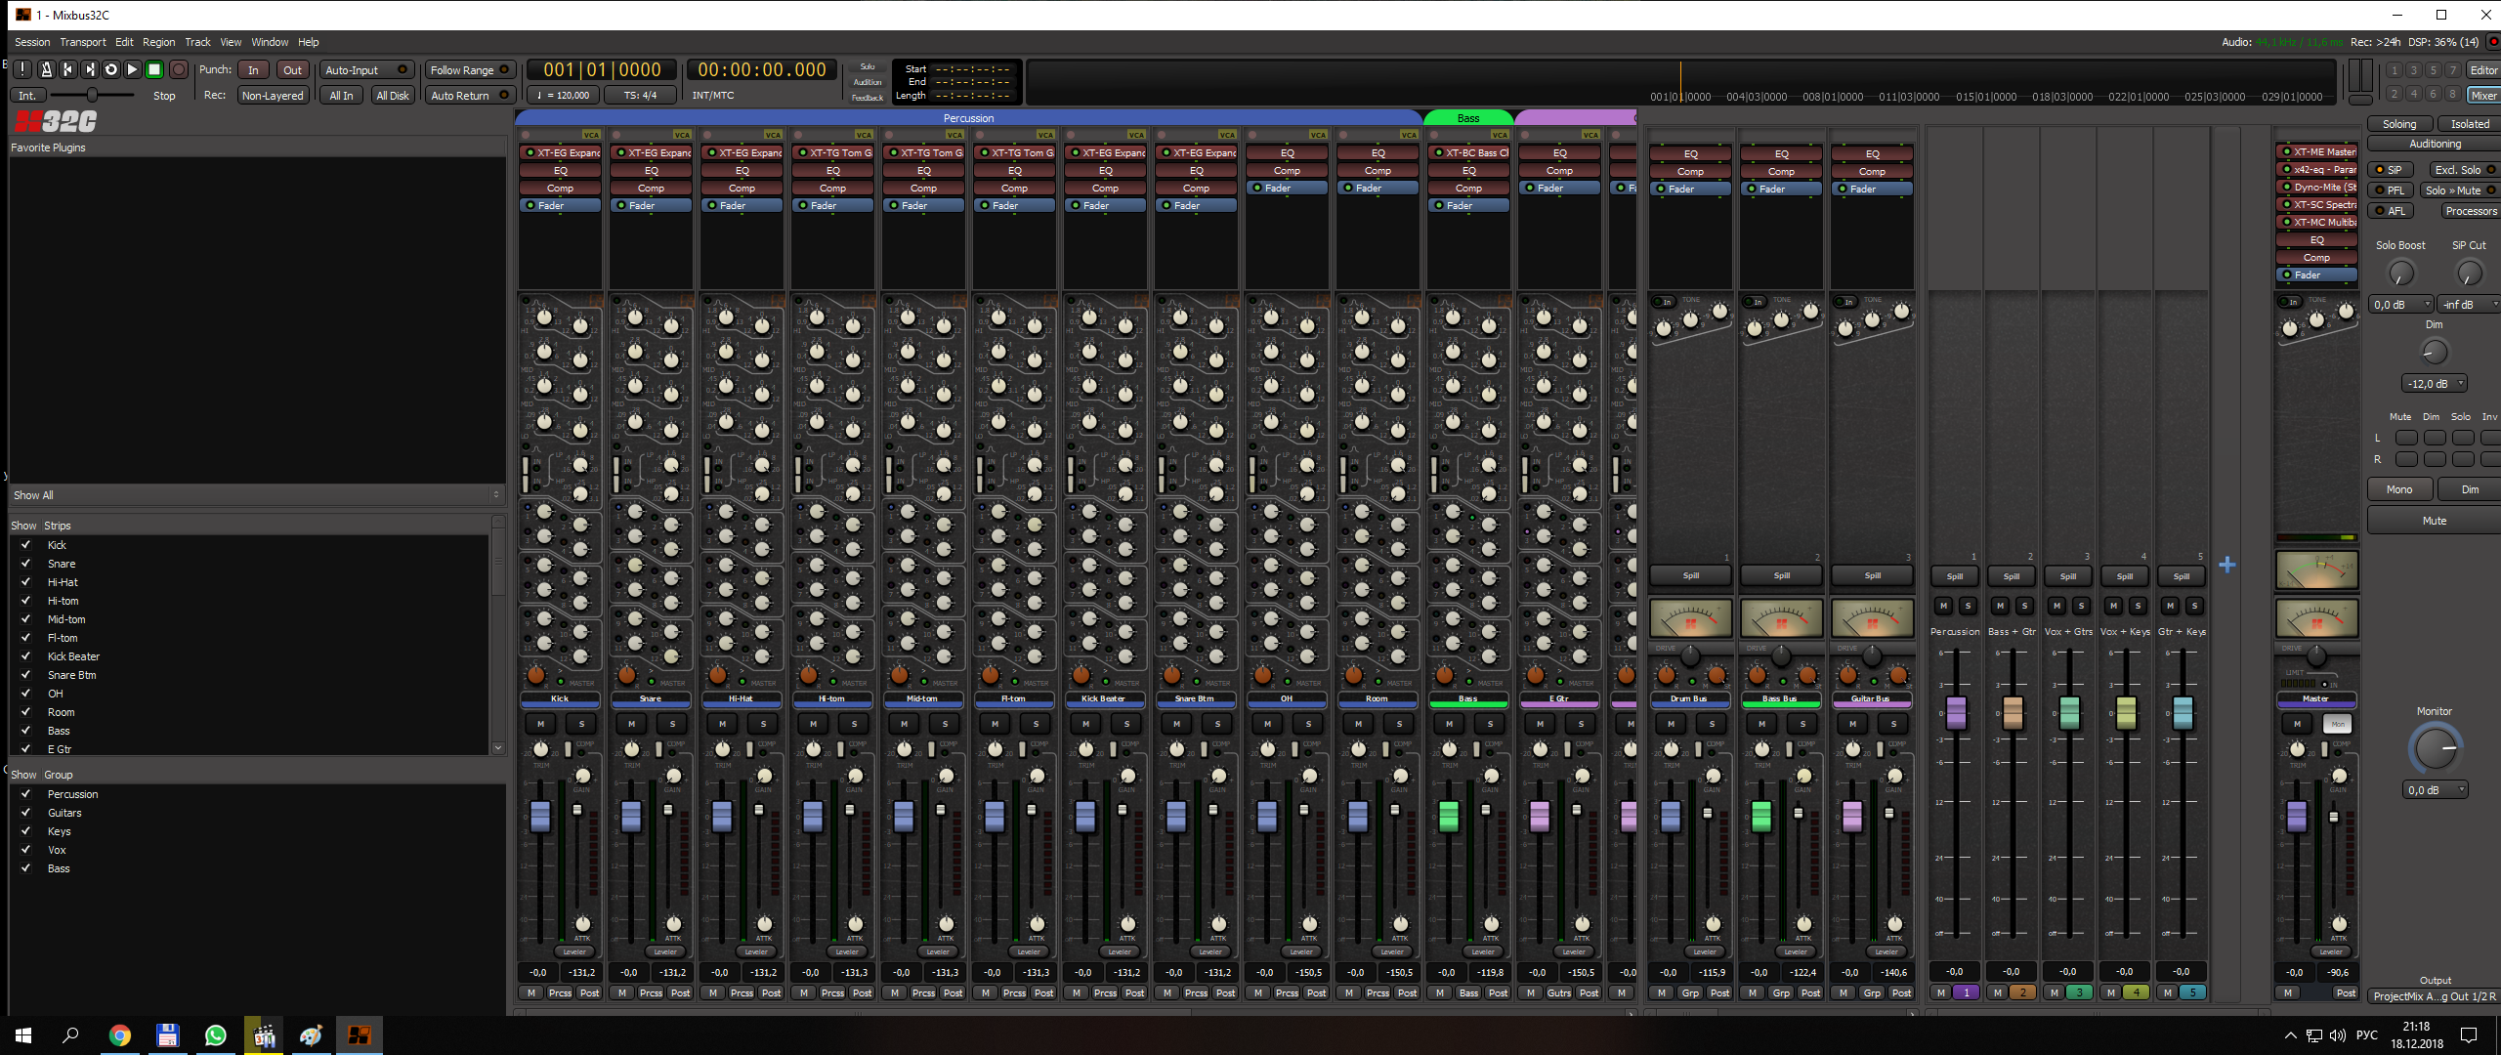Open Int. sync source dropdown
The width and height of the screenshot is (2501, 1055).
(27, 96)
